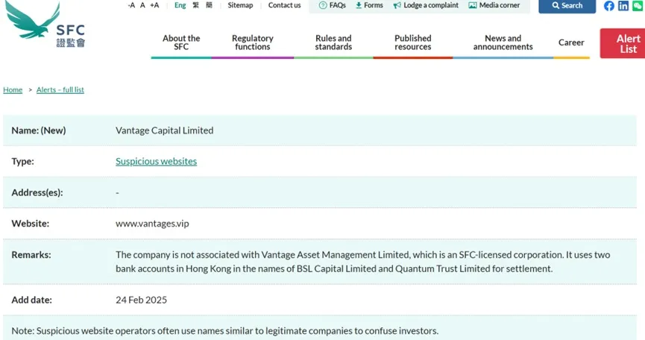The image size is (645, 340).
Task: Open the Regulatory functions menu
Action: click(253, 42)
